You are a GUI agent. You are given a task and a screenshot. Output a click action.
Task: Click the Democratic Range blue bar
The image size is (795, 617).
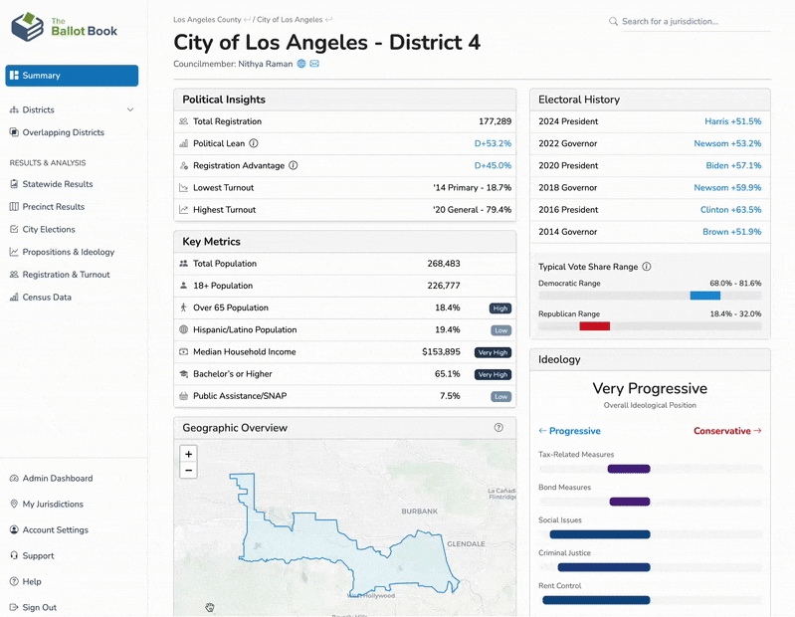[704, 296]
